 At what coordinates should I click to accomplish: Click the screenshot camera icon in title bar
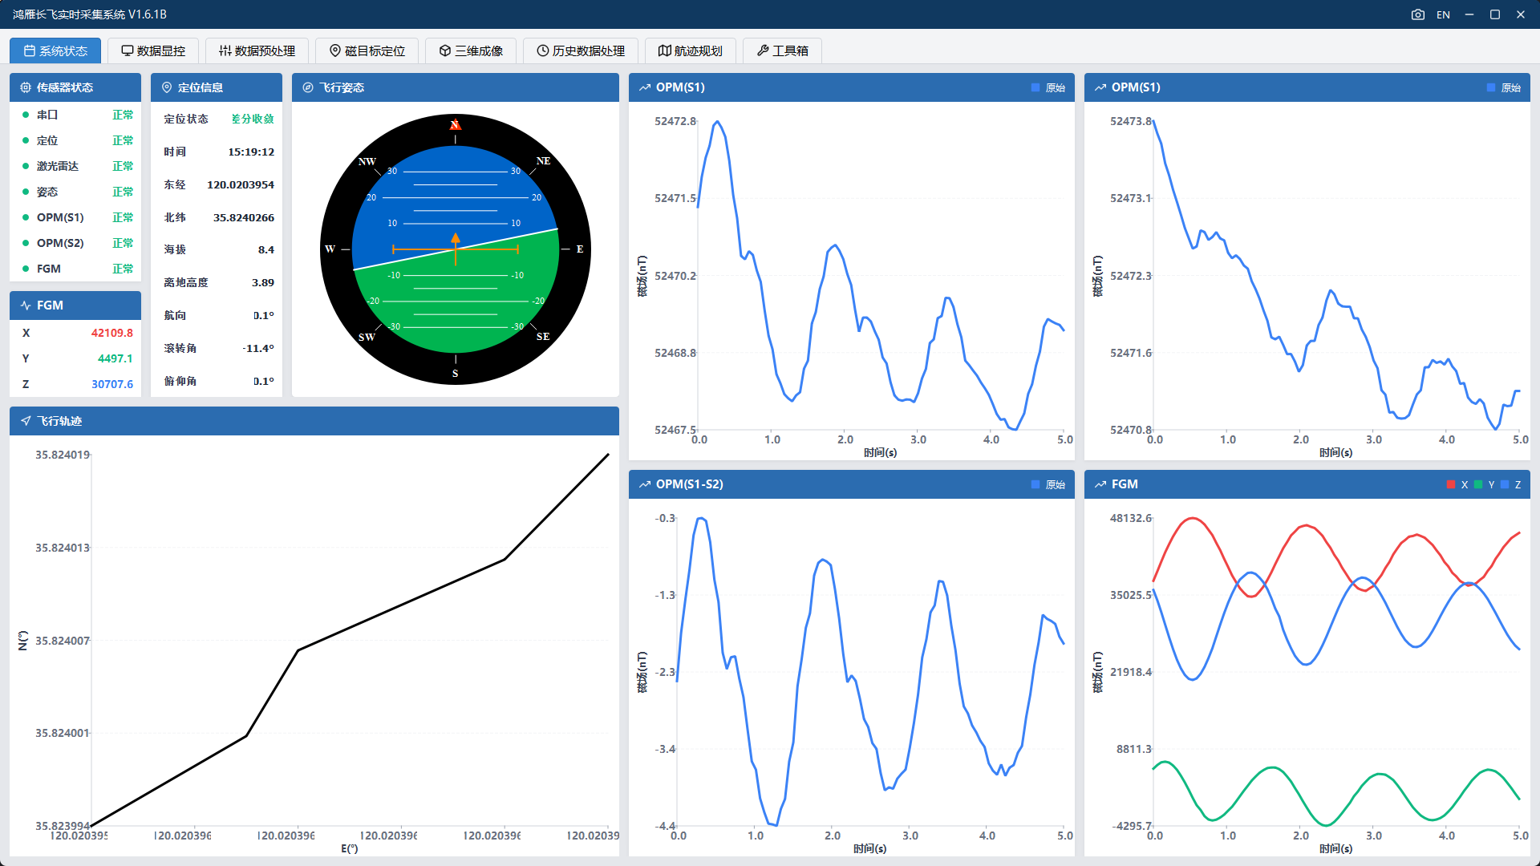tap(1417, 14)
